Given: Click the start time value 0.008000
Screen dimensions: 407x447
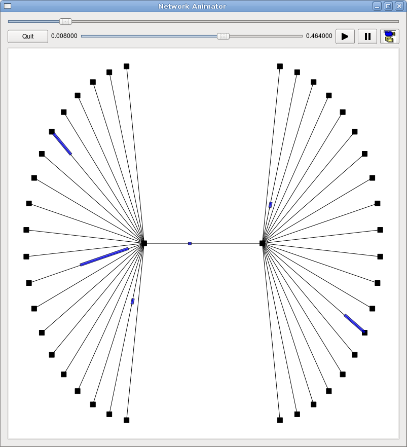Looking at the screenshot, I should click(64, 36).
